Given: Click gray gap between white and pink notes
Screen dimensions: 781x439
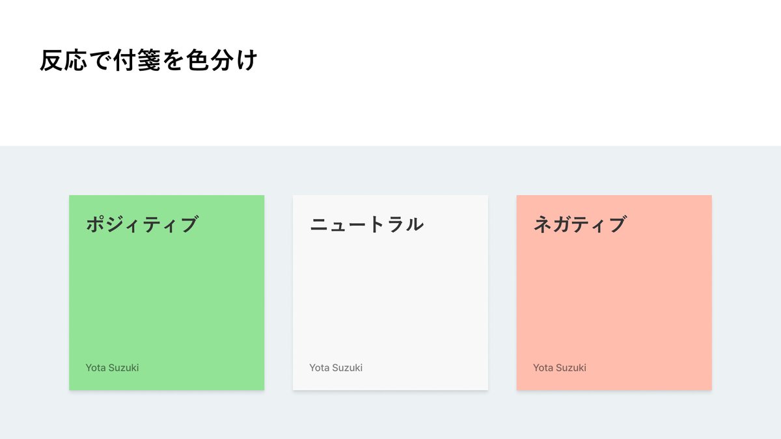Looking at the screenshot, I should [x=502, y=293].
